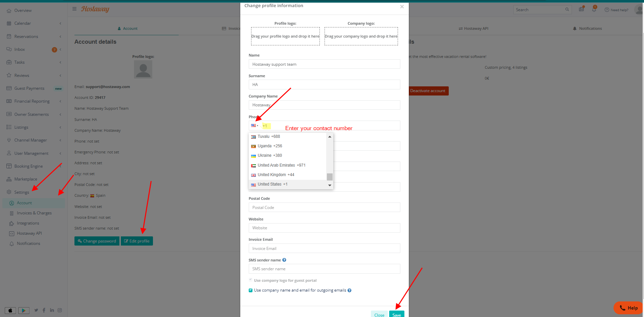Click the User Management person icon
This screenshot has width=644, height=317.
(9, 153)
